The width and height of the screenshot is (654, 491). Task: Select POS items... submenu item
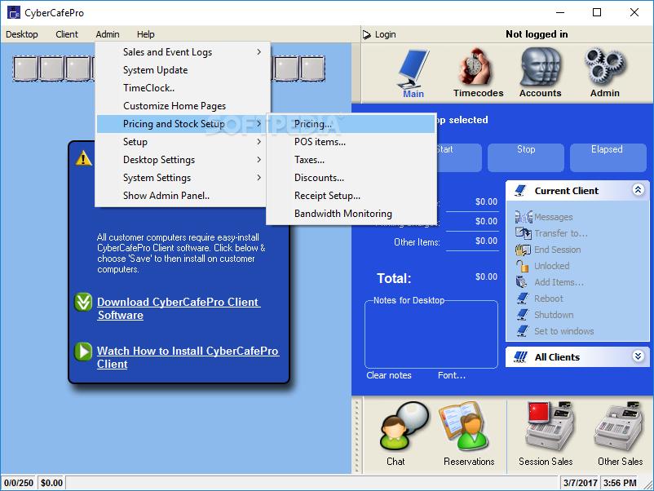coord(351,142)
